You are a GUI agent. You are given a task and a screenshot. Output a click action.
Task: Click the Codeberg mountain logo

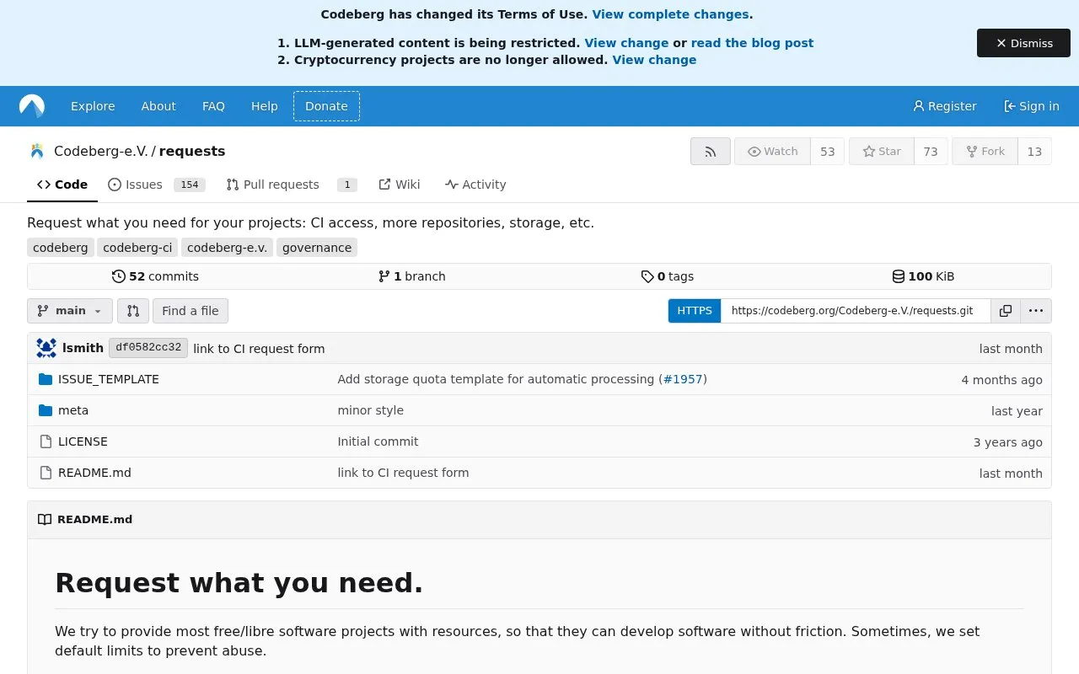pyautogui.click(x=32, y=106)
